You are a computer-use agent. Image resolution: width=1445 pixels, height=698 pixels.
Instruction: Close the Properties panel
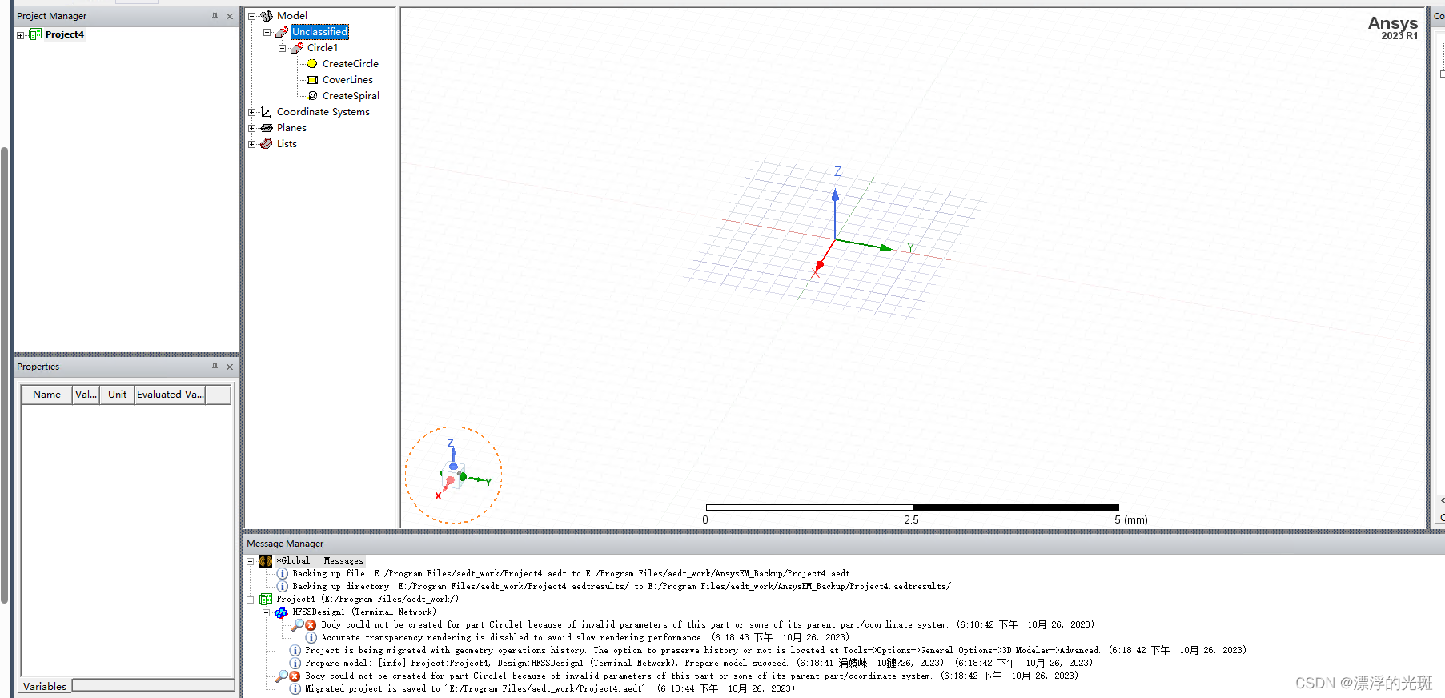point(230,367)
